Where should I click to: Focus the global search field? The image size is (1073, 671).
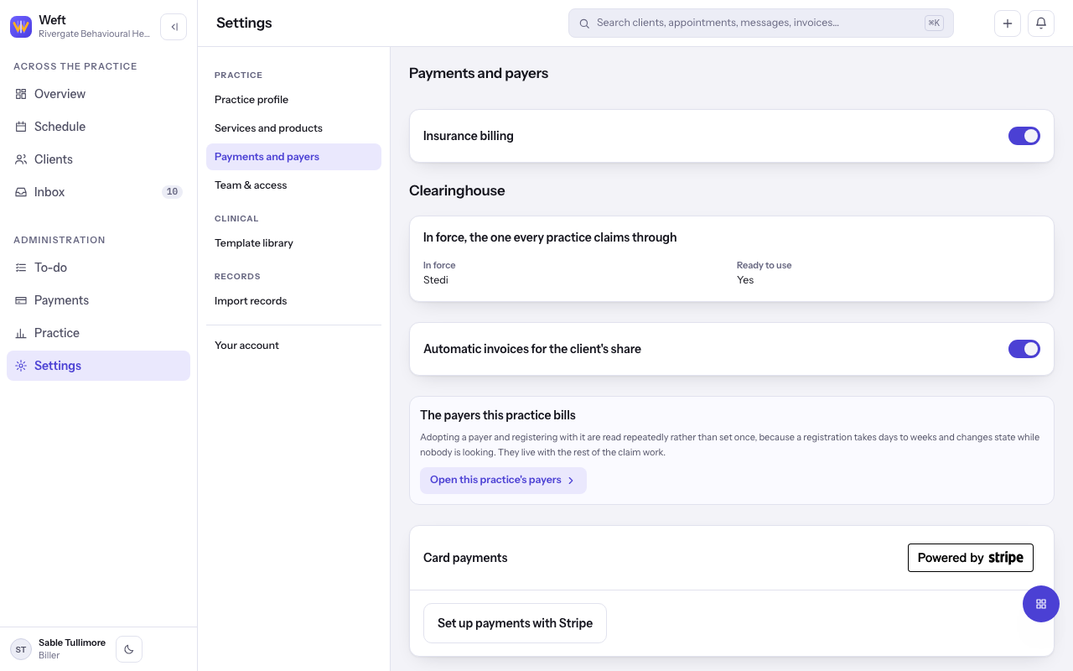pos(761,23)
